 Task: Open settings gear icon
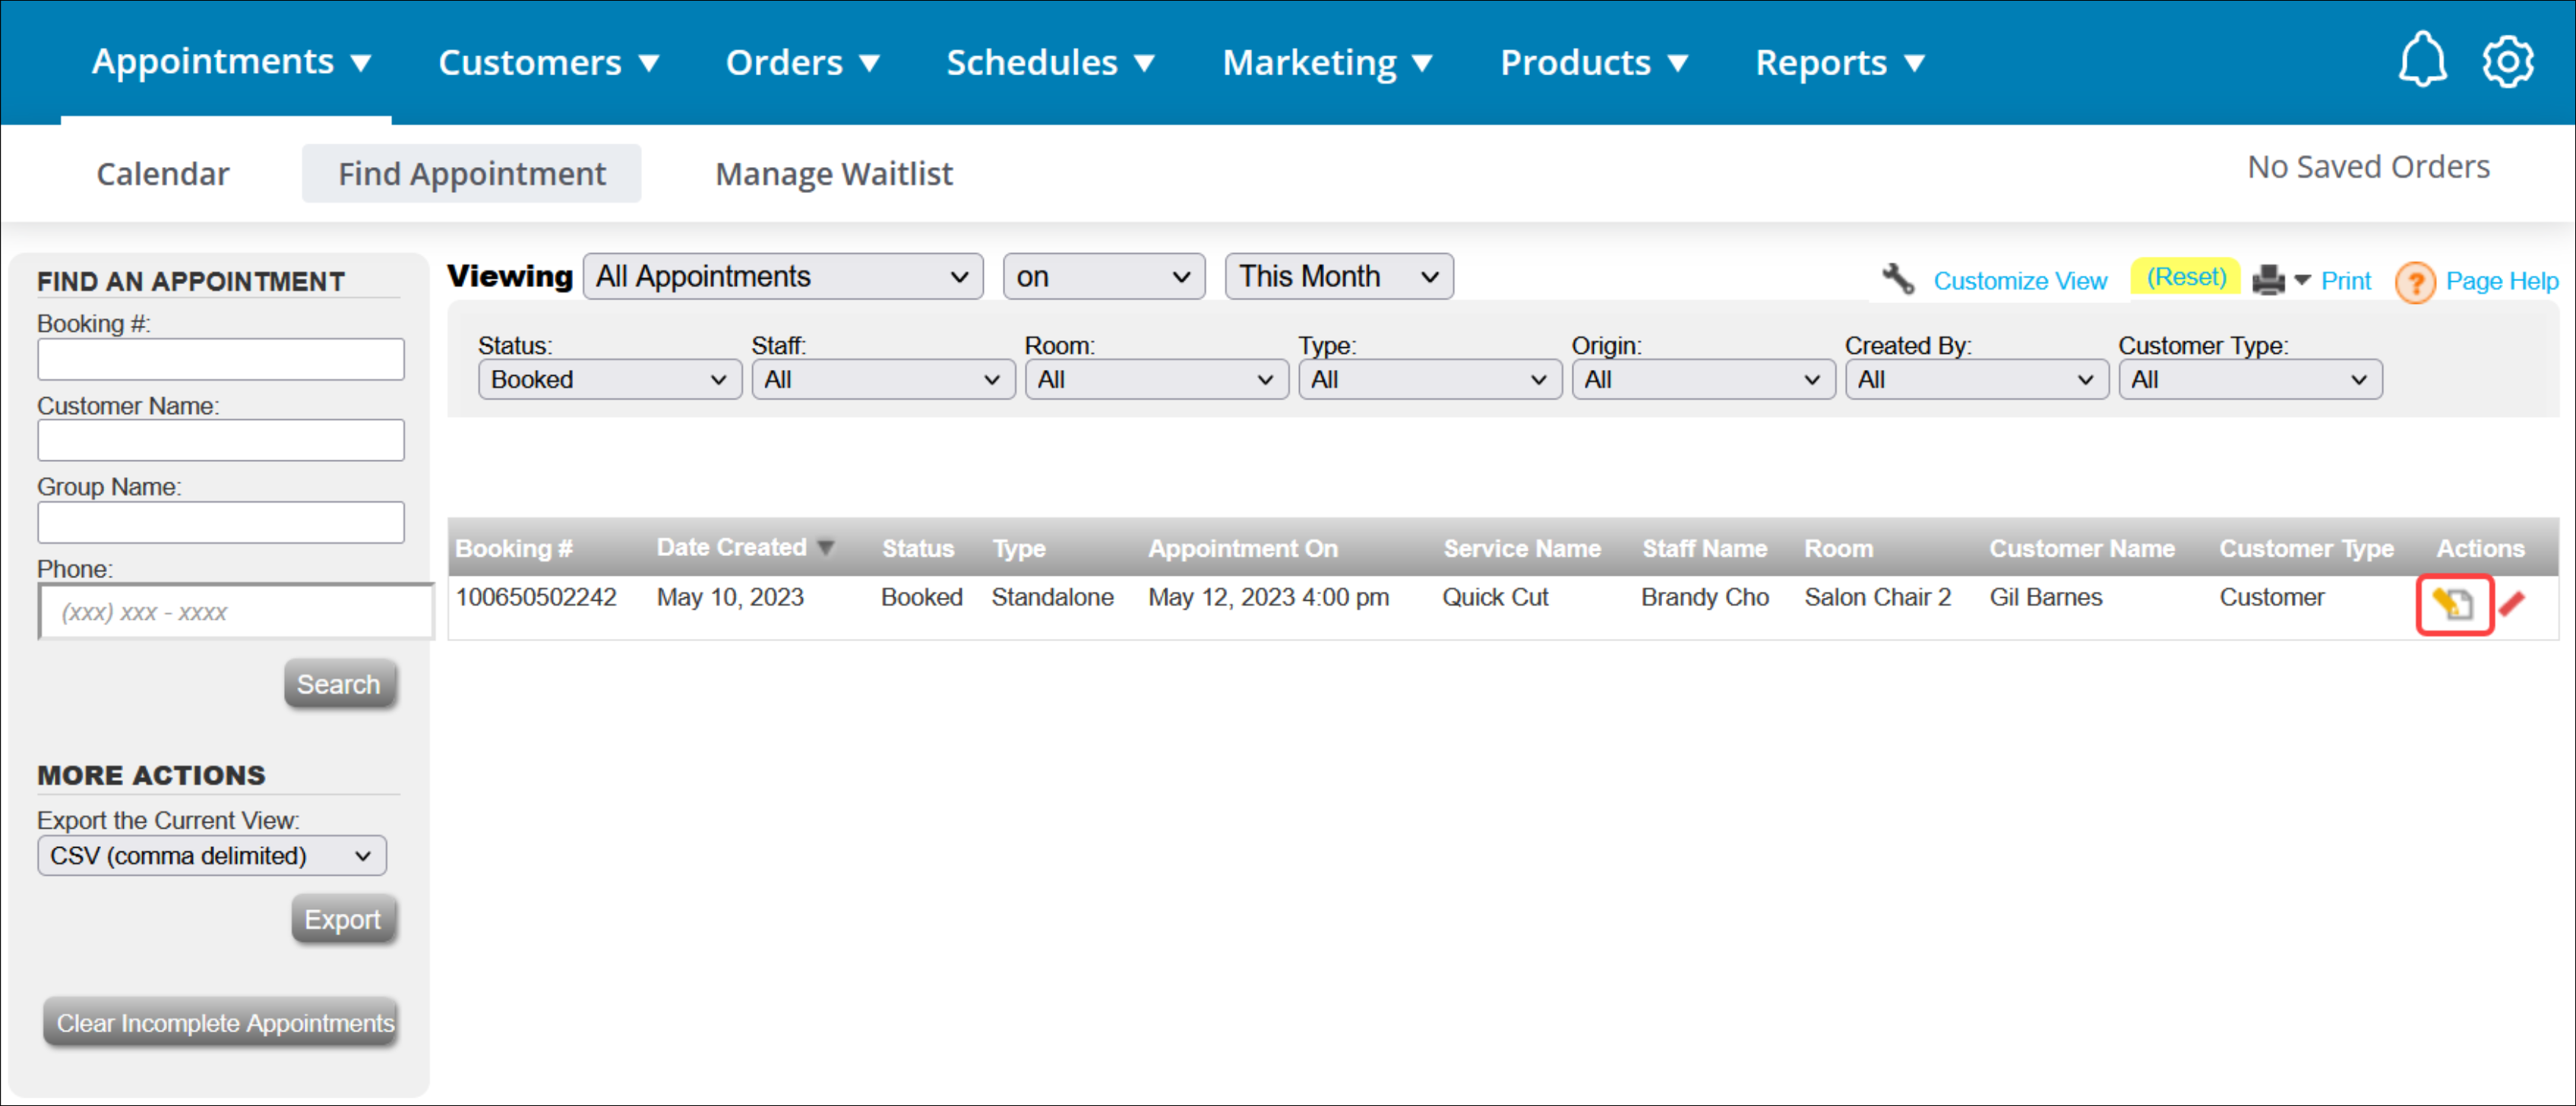[2507, 62]
